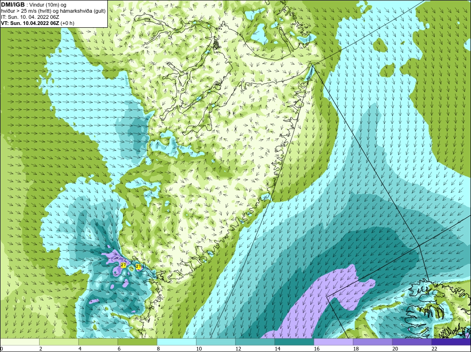Viewport: 471px width, 352px height.
Task: Click the 20–22 m/s violet legend swatch
Action: click(412, 342)
